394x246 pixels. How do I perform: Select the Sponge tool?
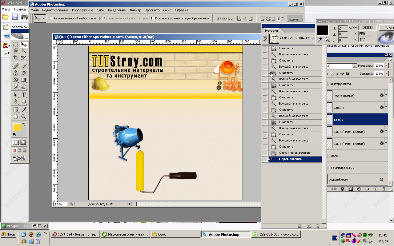(24, 87)
